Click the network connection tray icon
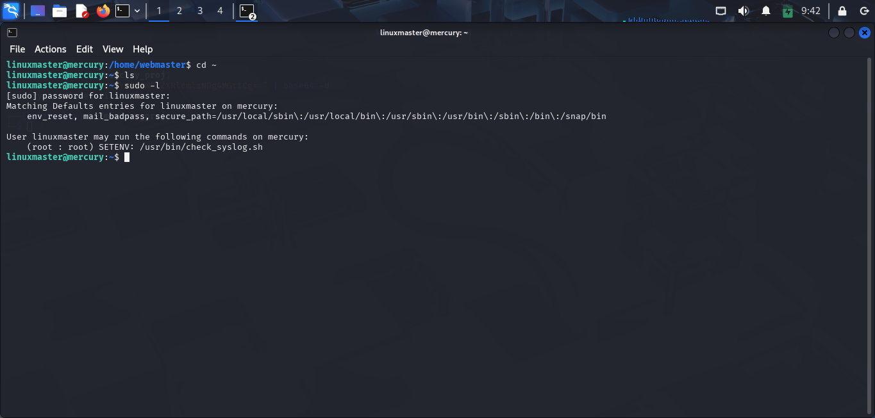 [721, 11]
